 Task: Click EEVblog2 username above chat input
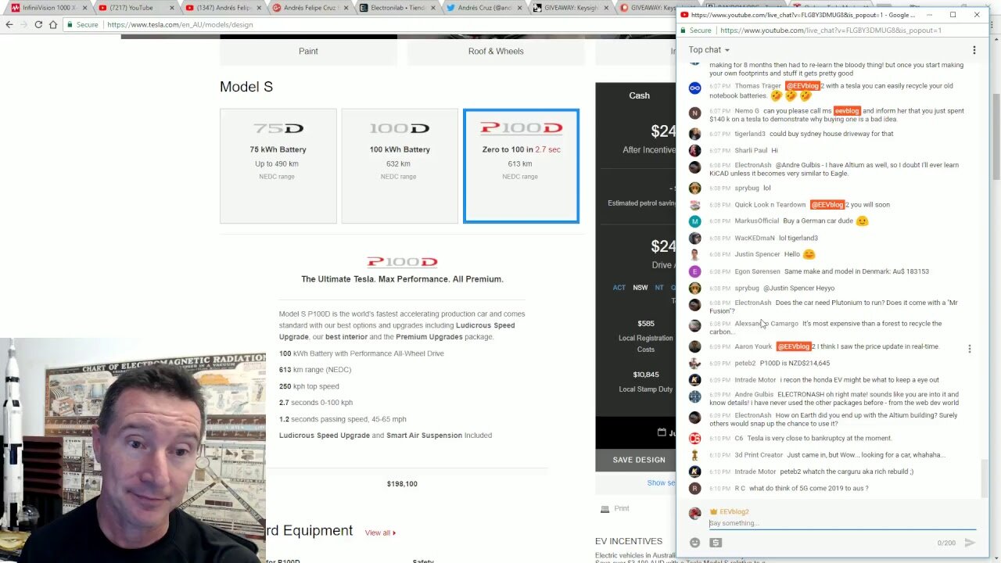click(x=734, y=512)
